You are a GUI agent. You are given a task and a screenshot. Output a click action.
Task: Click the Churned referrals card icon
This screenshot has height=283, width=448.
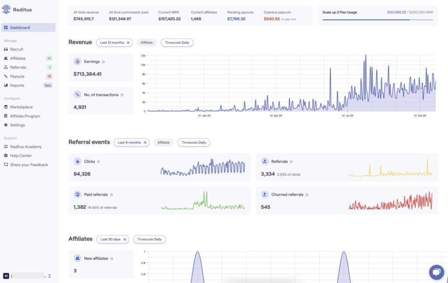[265, 194]
